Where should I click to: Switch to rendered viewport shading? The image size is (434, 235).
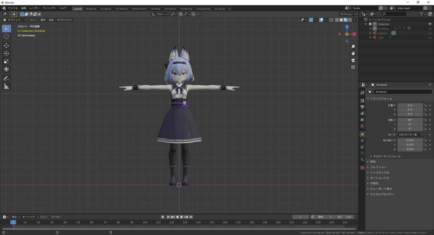click(350, 20)
